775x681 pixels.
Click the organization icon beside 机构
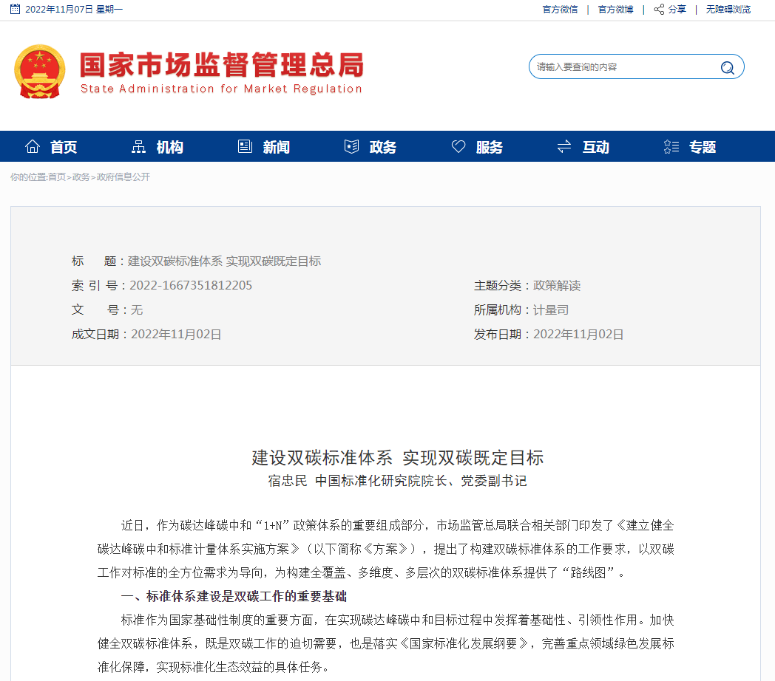point(138,146)
